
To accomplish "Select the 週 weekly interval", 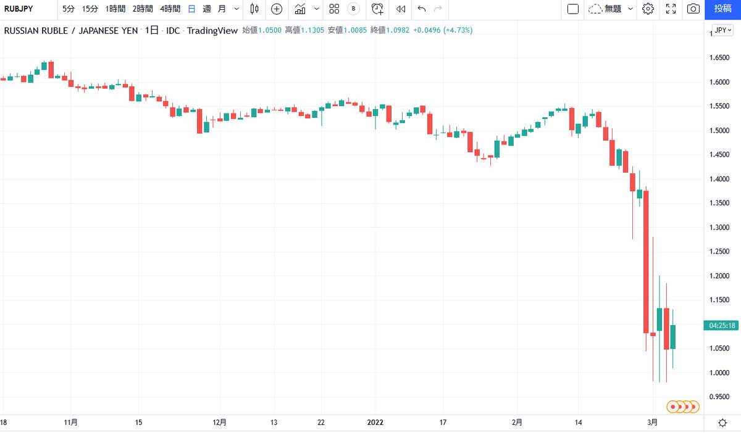I will 207,9.
